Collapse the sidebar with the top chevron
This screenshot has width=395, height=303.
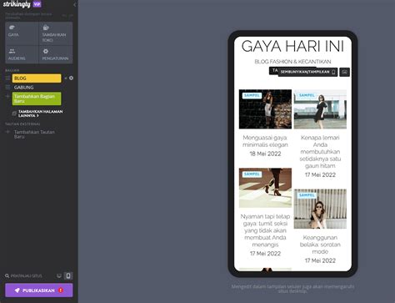pos(74,5)
